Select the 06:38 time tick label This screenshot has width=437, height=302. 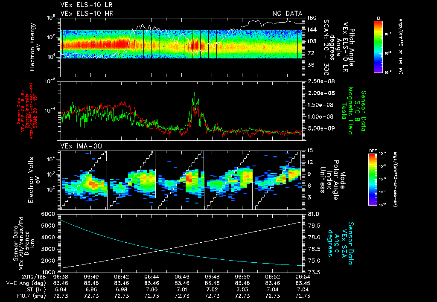61,278
